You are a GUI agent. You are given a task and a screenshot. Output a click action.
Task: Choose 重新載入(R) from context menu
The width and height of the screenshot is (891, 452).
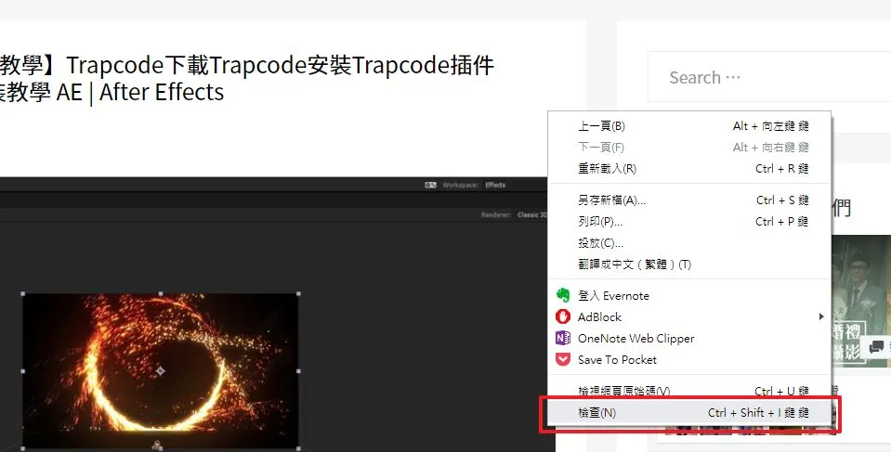689,169
